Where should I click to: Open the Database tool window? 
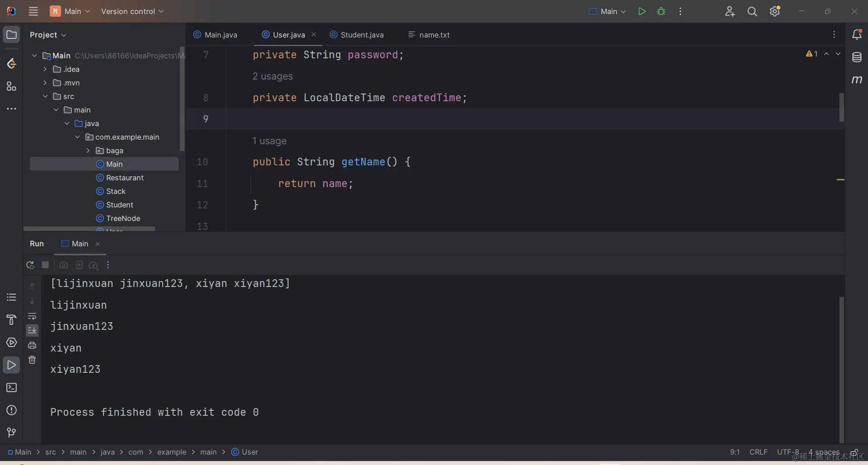(857, 57)
